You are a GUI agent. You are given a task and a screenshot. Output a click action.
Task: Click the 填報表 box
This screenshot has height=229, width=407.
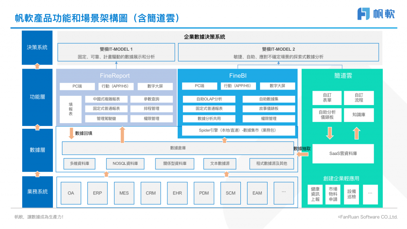[x=71, y=109]
